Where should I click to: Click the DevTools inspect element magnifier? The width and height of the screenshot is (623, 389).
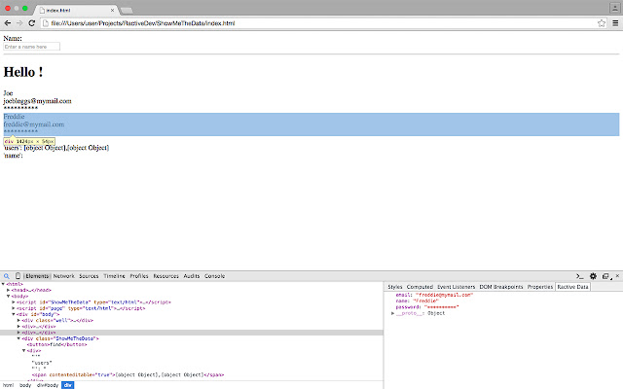point(7,276)
